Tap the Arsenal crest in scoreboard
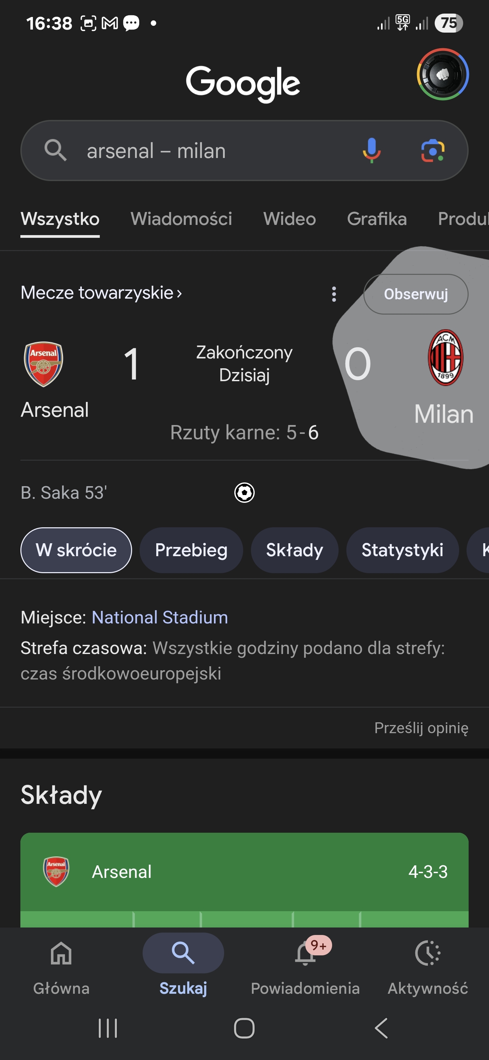This screenshot has height=1060, width=489. (x=43, y=364)
